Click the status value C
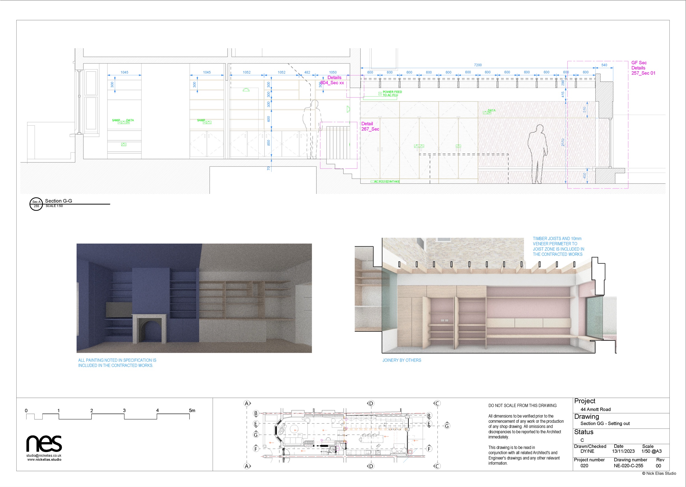 pyautogui.click(x=582, y=440)
